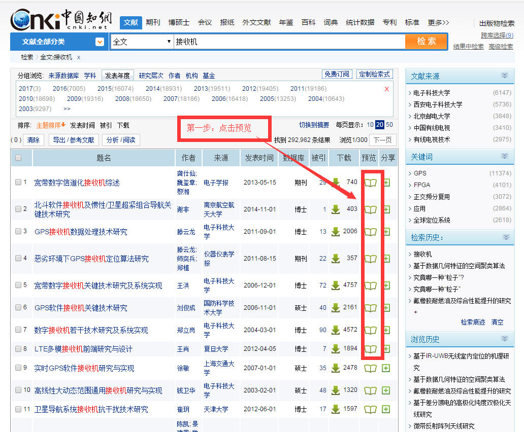Click red X to clear year filter
524x432 pixels.
point(387,89)
